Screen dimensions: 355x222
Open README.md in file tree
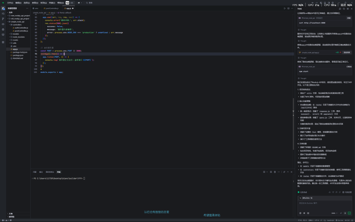point(18,58)
